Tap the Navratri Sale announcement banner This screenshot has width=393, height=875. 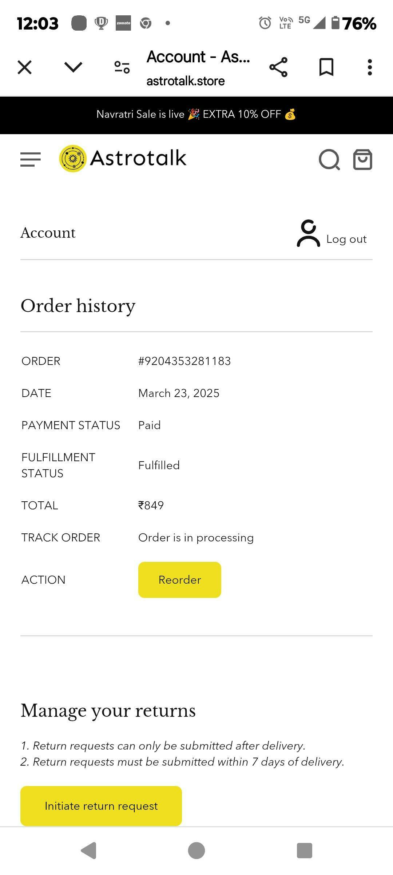[x=196, y=115]
